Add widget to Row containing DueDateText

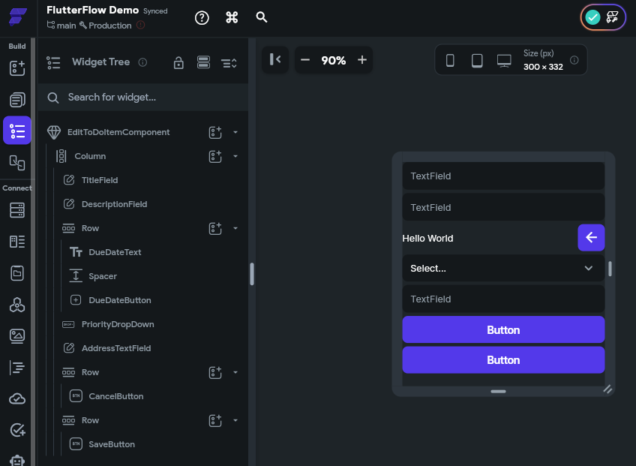click(x=215, y=228)
